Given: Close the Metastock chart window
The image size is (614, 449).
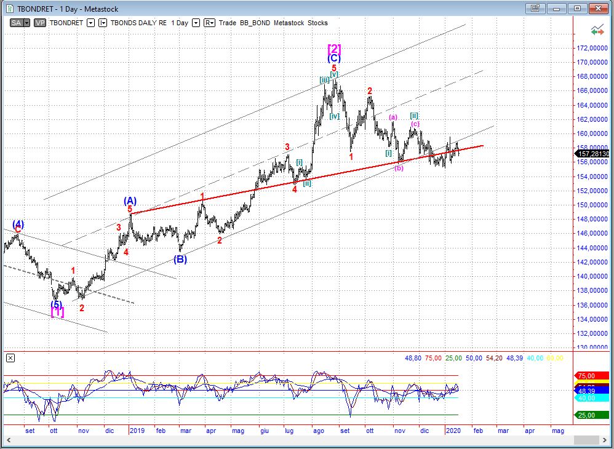Looking at the screenshot, I should tap(598, 8).
